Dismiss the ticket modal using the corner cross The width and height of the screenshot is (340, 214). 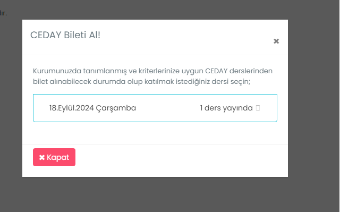pos(276,41)
